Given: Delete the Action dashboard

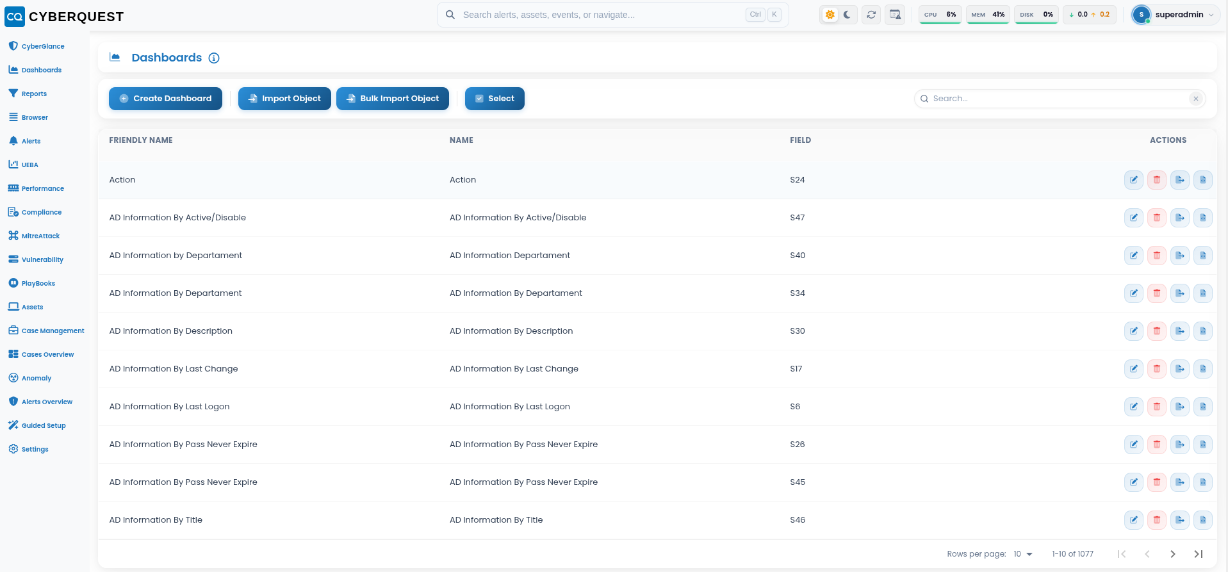Looking at the screenshot, I should (x=1157, y=180).
